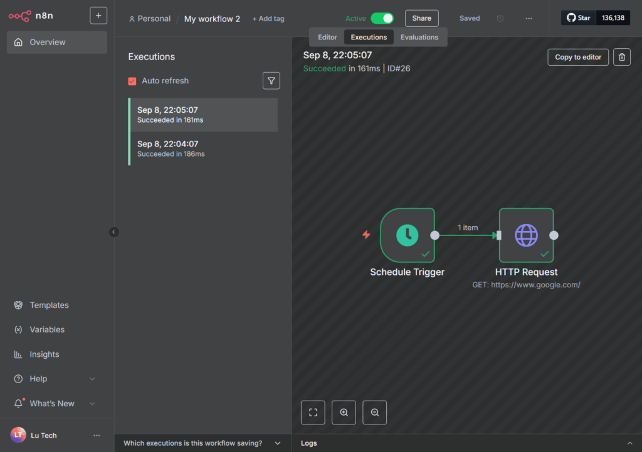
Task: Delete this execution using the trash icon
Action: pyautogui.click(x=621, y=57)
